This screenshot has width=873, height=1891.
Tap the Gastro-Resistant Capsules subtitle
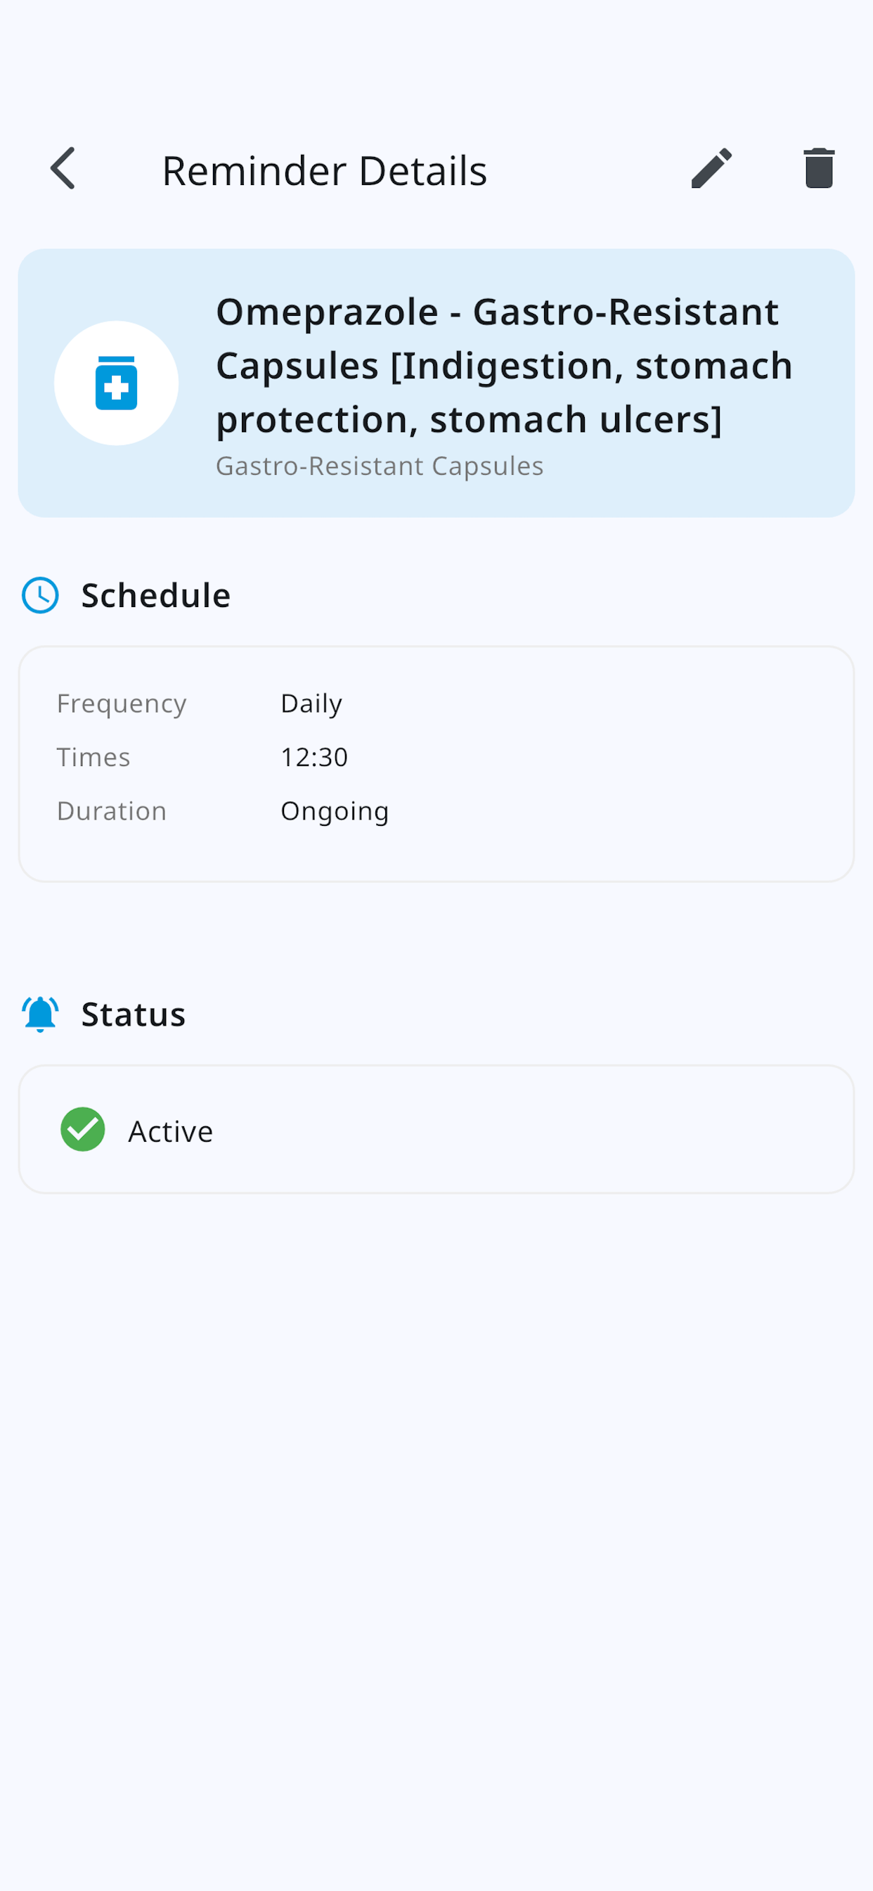pos(380,466)
